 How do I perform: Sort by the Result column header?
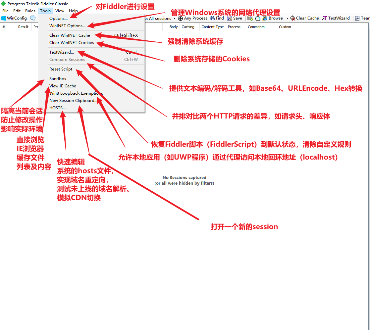[24, 27]
